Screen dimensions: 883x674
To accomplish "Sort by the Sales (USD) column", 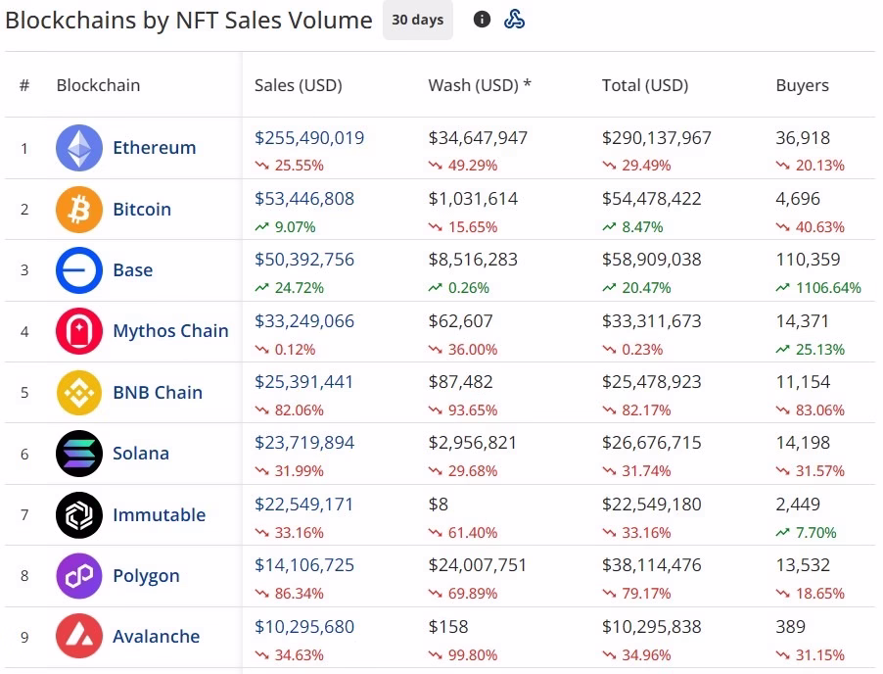I will click(x=298, y=85).
